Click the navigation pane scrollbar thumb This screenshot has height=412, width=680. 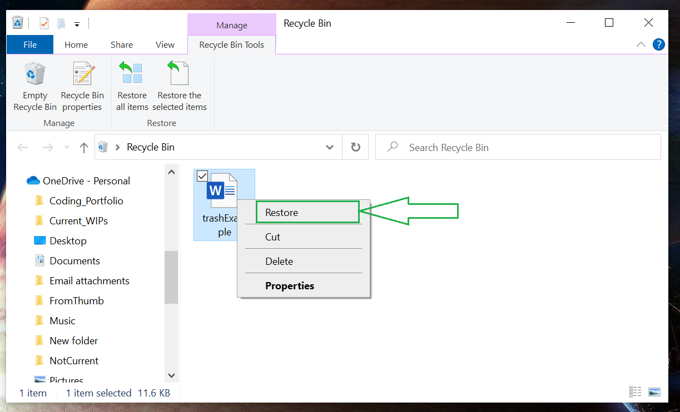coord(171,277)
